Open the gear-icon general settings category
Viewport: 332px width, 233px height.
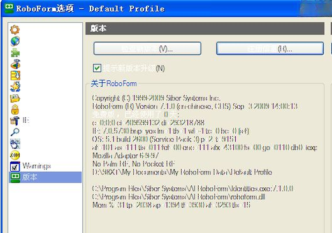pyautogui.click(x=15, y=29)
